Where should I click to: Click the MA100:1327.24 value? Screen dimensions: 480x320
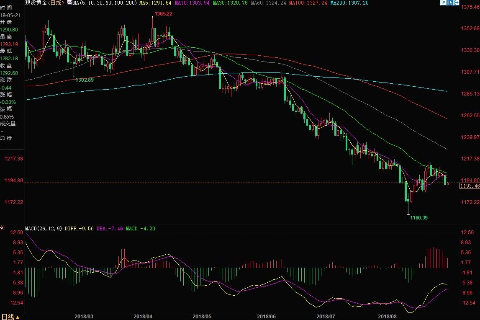click(x=308, y=3)
